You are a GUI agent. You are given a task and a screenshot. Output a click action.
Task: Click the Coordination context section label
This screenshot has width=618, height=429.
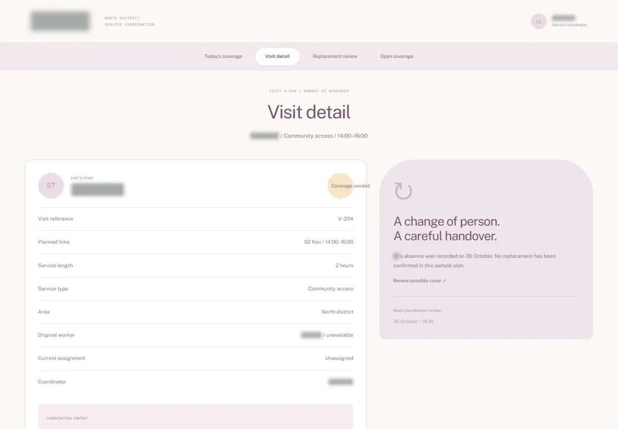[67, 418]
